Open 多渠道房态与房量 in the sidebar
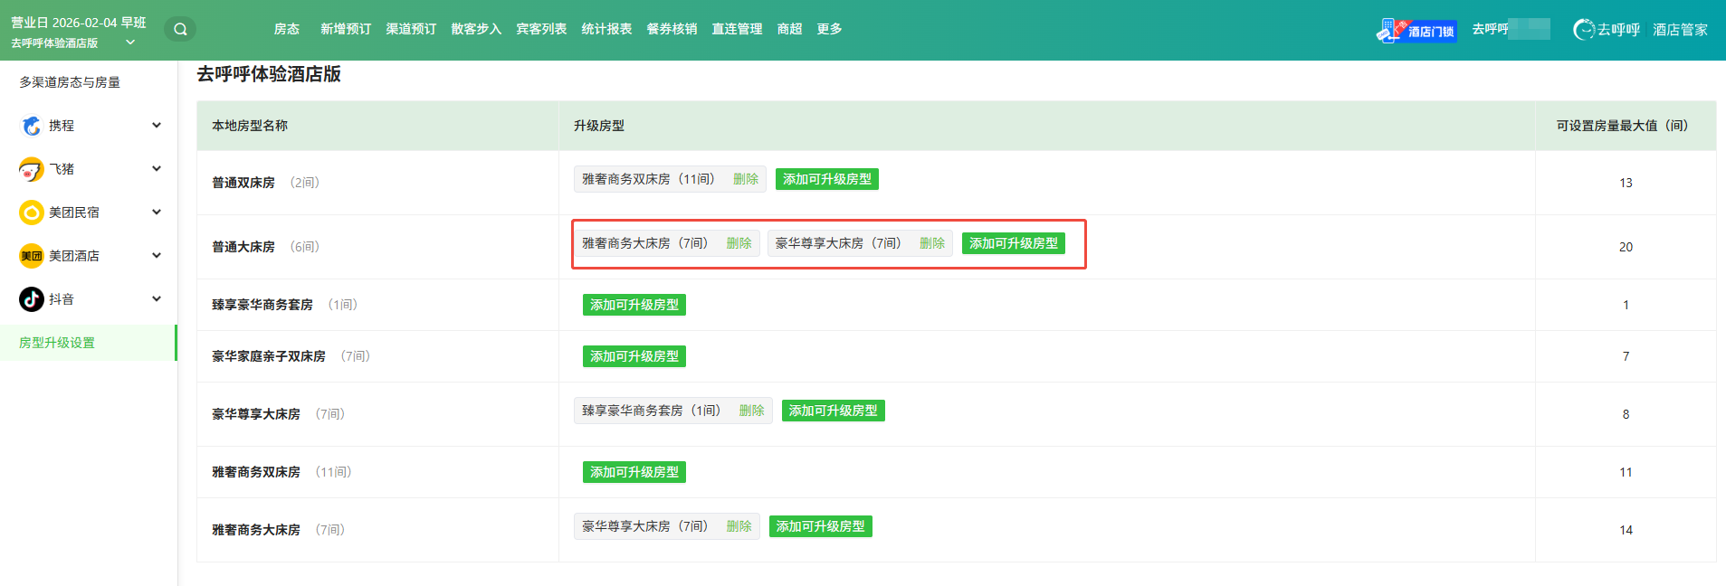This screenshot has width=1726, height=586. (70, 82)
